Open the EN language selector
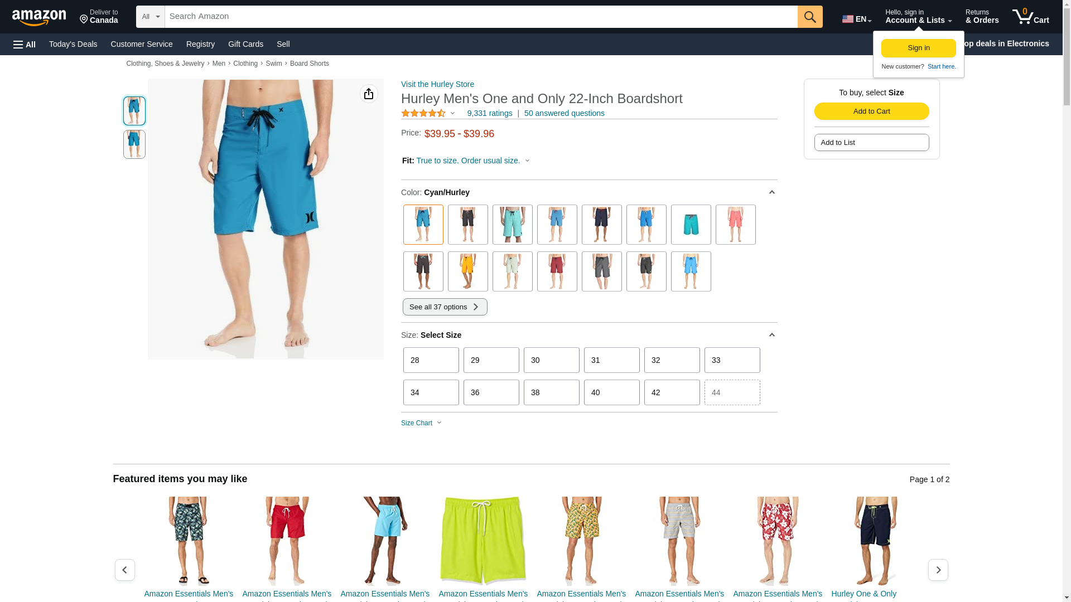 857,19
